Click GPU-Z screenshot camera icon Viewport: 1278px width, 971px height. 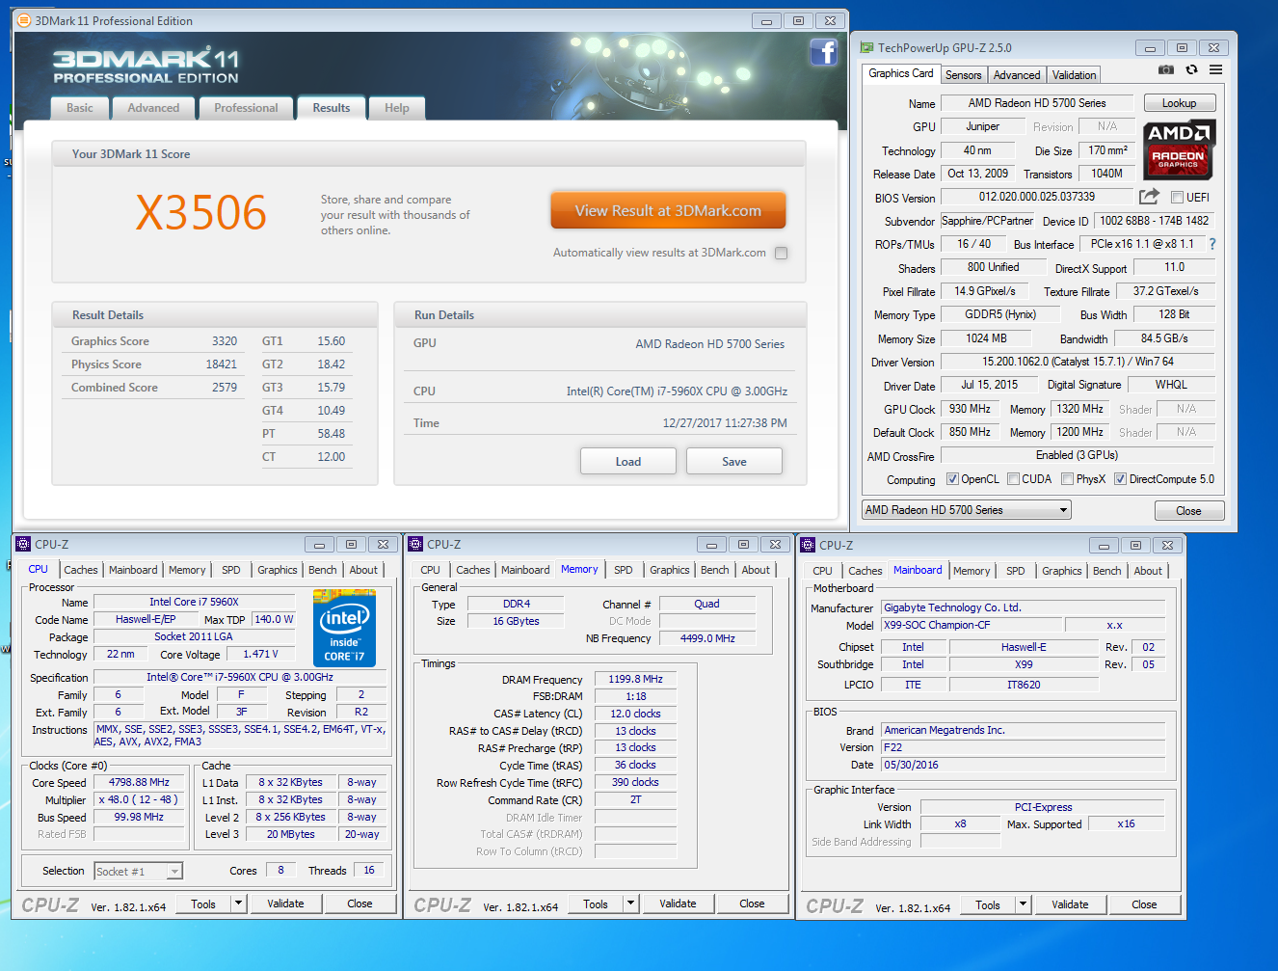[1166, 70]
